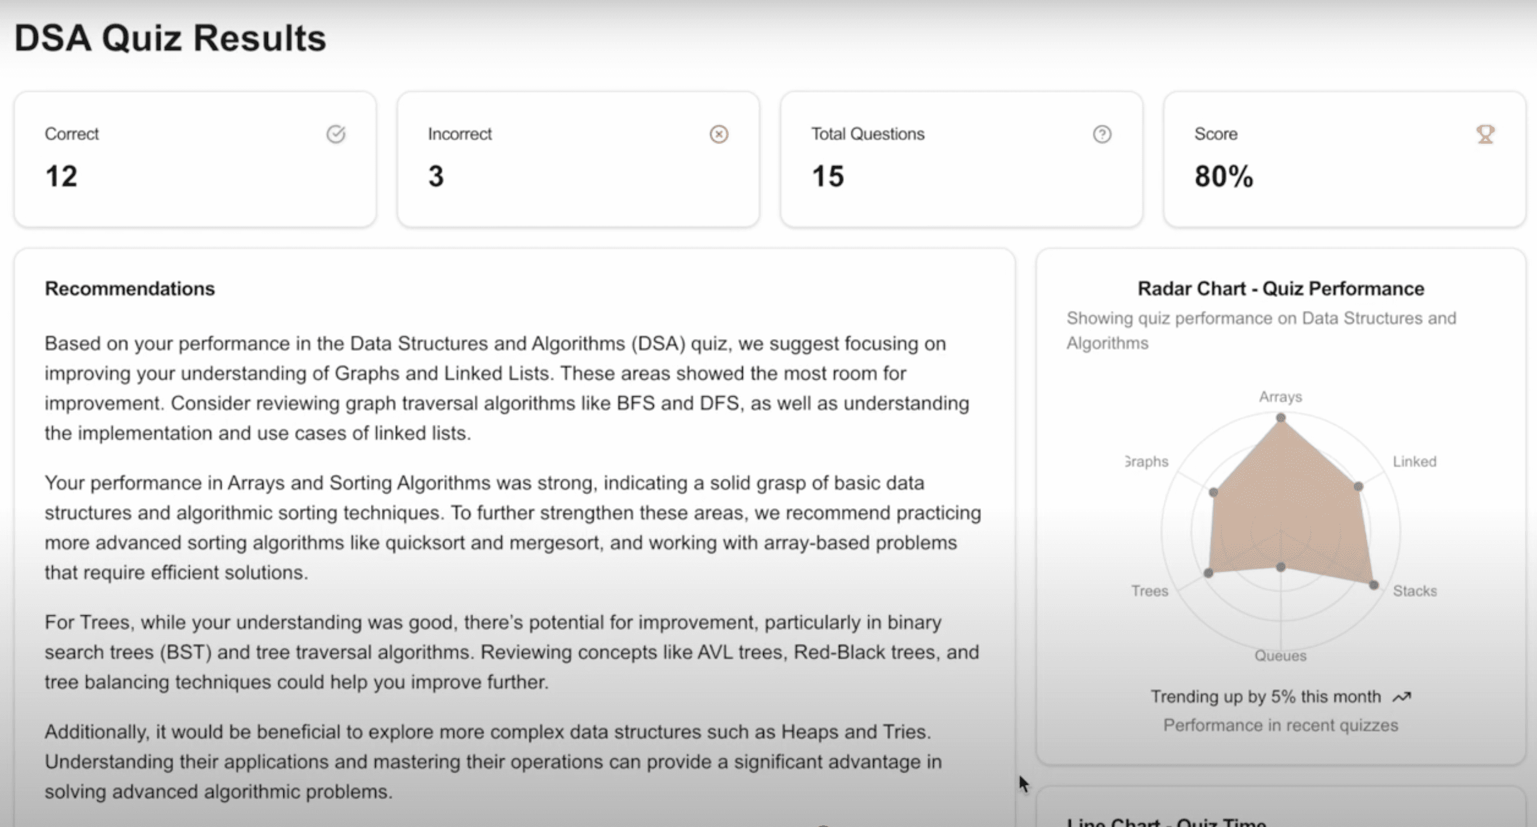Click the question mark icon on Total Questions card
Viewport: 1537px width, 827px height.
tap(1101, 134)
